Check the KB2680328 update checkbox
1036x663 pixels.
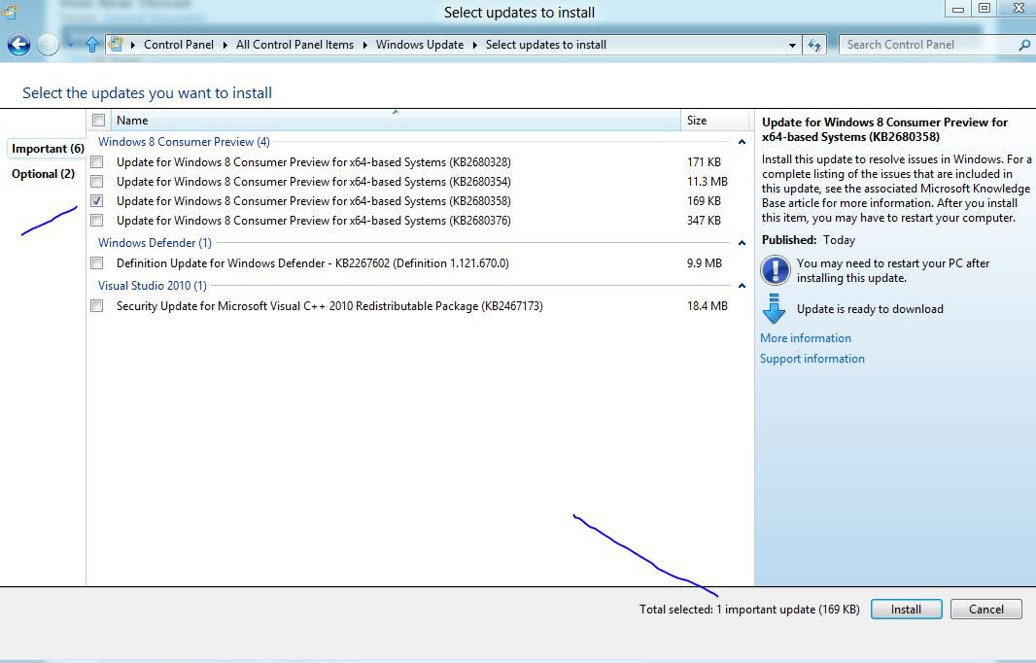[97, 162]
